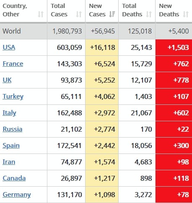The height and width of the screenshot is (203, 192).
Task: Click the New Deaths column header text
Action: [169, 10]
